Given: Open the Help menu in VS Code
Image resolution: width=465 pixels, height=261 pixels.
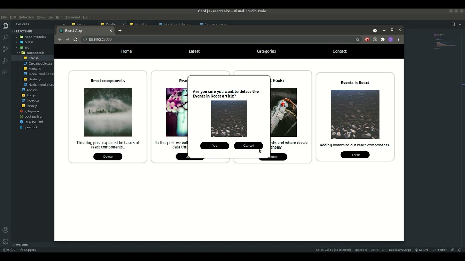Looking at the screenshot, I should tap(86, 17).
